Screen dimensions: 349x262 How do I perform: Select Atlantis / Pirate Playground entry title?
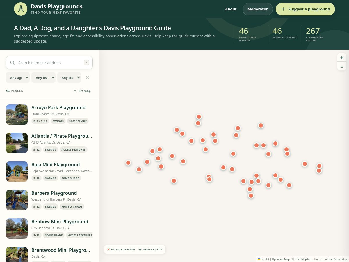click(x=62, y=136)
